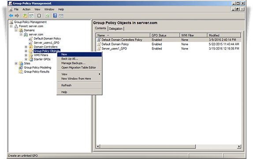Click the Group Policy Management root node icon
Screen dimensions: 253x159
(11, 22)
